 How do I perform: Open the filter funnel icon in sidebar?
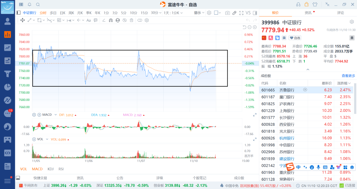pos(8,74)
